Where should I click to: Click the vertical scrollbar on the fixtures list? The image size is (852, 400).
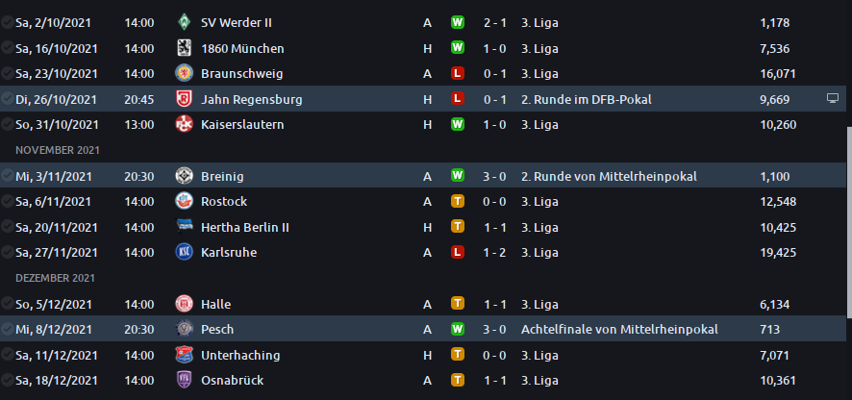pos(849,223)
